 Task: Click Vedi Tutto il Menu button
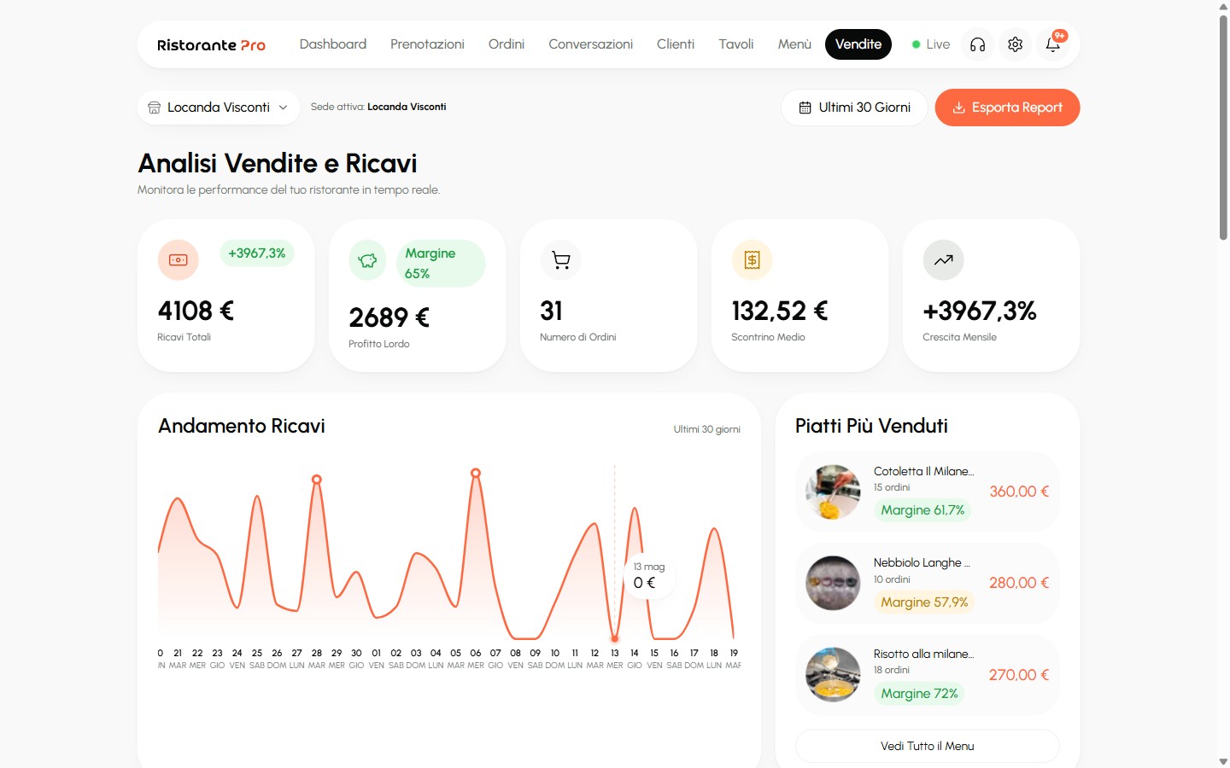click(928, 746)
